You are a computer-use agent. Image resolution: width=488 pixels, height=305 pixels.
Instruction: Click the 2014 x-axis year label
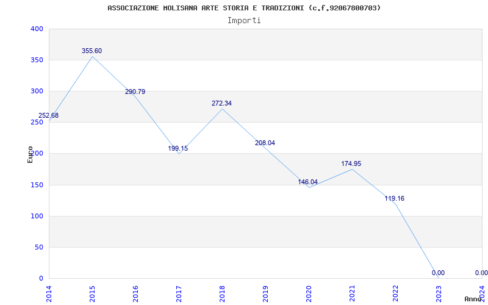[49, 294]
